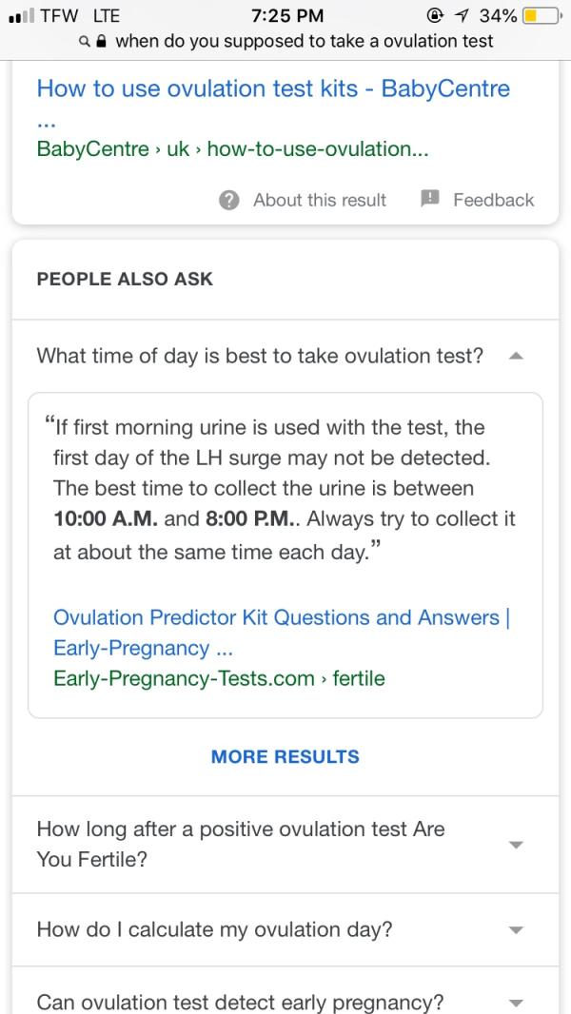Expand 'How long after a positive ovulation test' arrow

click(x=516, y=845)
